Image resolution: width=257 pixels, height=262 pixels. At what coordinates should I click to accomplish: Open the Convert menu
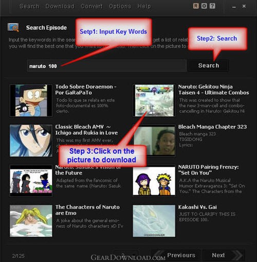point(91,6)
